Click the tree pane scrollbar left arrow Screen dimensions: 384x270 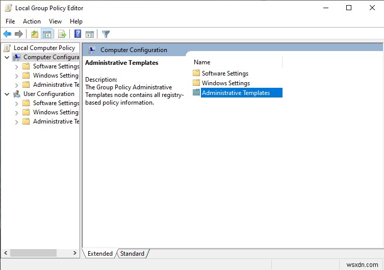pyautogui.click(x=6, y=253)
